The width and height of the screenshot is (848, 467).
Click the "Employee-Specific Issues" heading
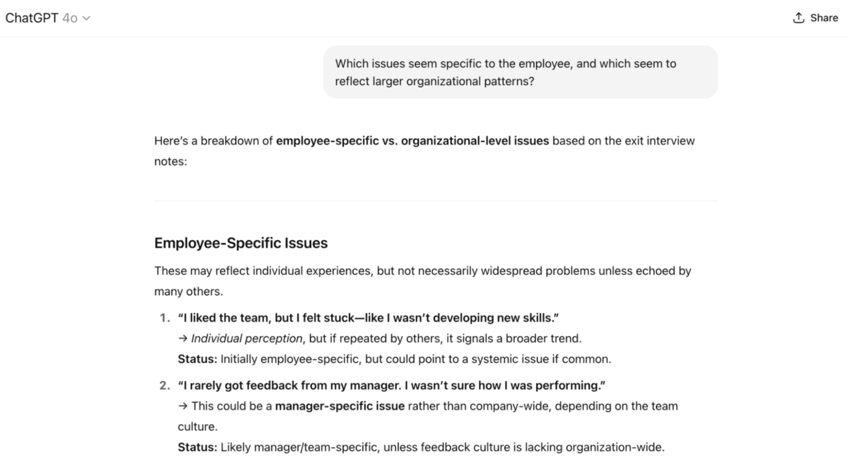240,243
